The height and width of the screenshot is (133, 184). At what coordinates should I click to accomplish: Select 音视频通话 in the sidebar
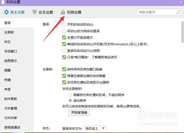pos(17,127)
